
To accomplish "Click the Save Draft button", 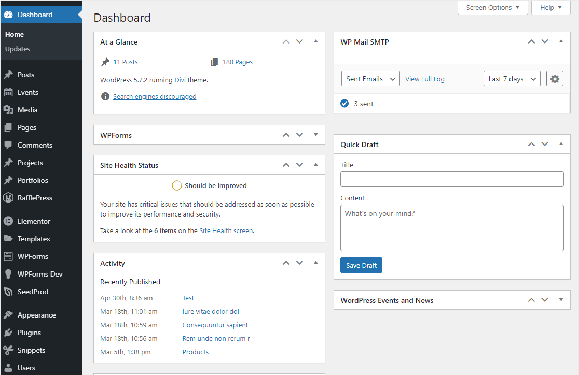I will tap(361, 265).
